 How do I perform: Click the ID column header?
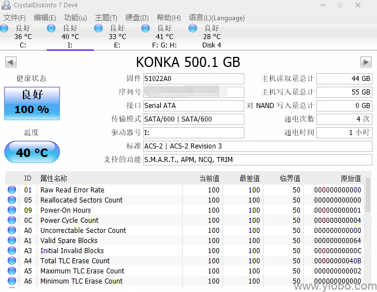pos(28,178)
